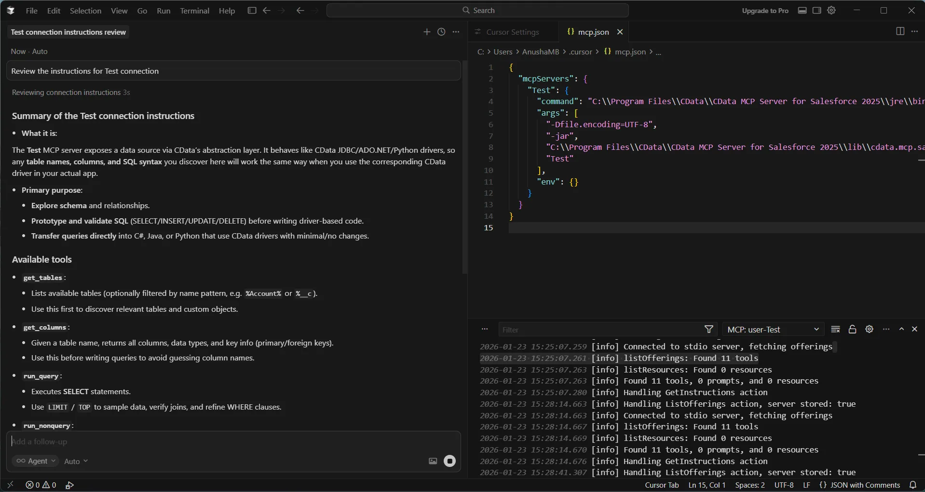Click JSON with Comments language mode
The image size is (925, 492).
pos(860,485)
